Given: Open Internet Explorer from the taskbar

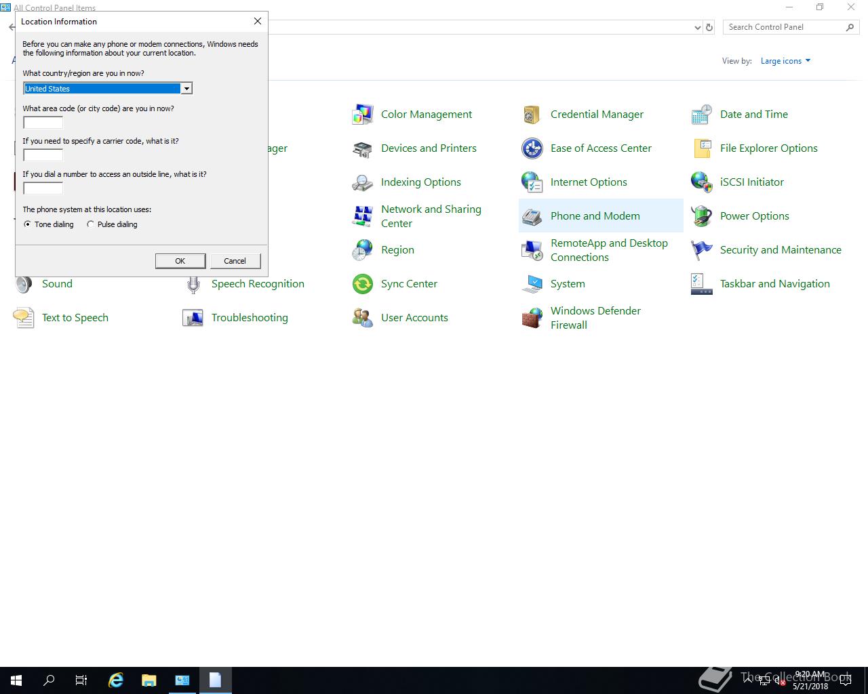Looking at the screenshot, I should coord(116,680).
